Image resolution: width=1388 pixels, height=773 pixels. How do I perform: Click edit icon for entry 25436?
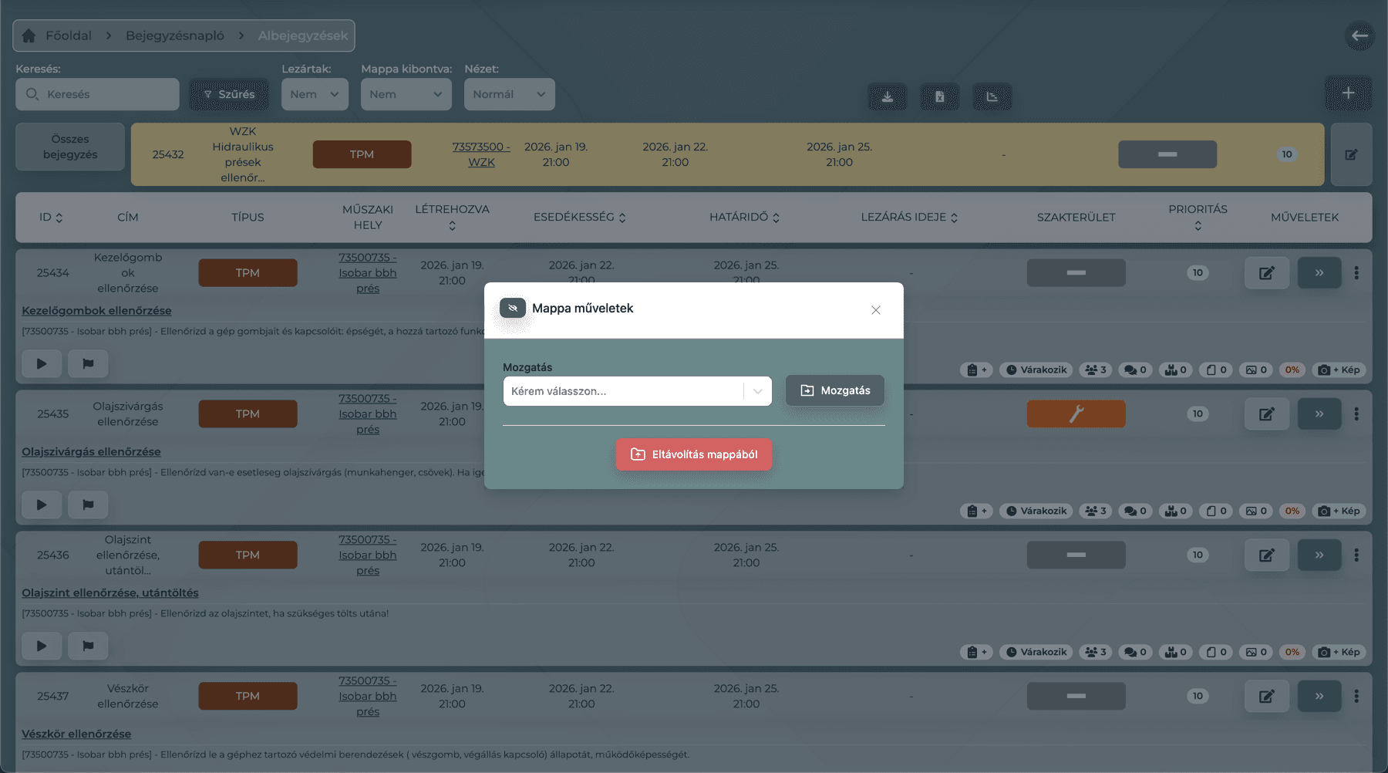tap(1266, 555)
